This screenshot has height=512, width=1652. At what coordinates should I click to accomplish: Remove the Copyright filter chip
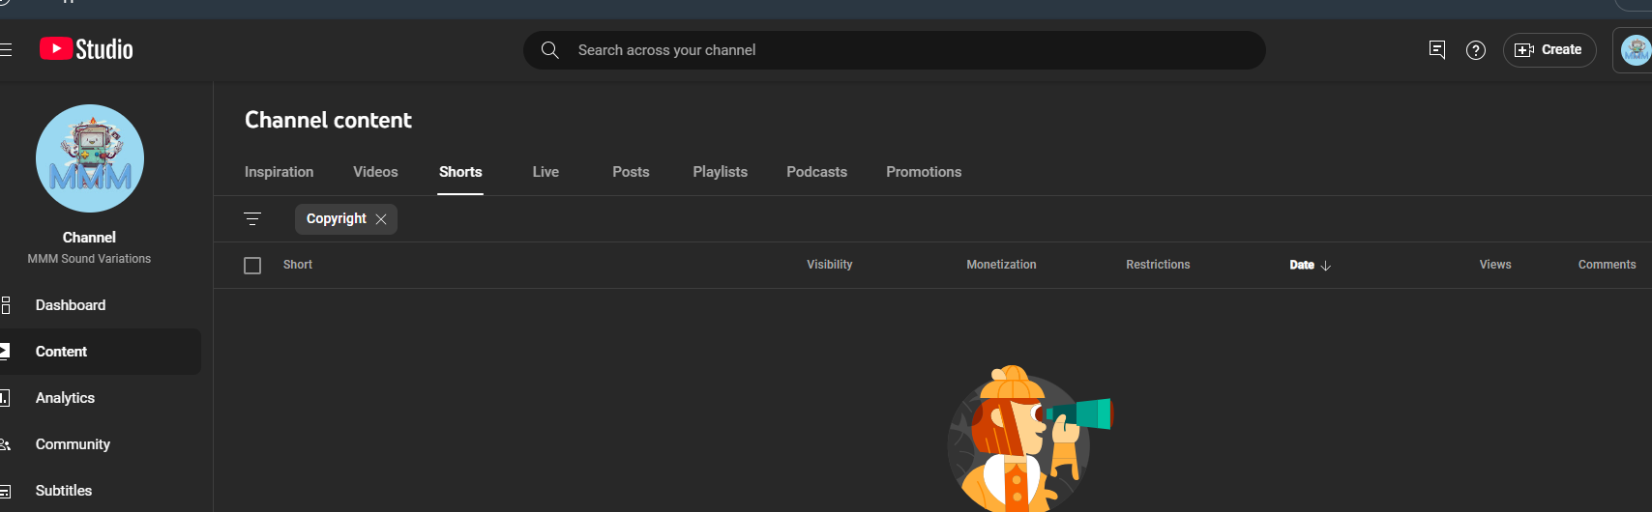(381, 219)
